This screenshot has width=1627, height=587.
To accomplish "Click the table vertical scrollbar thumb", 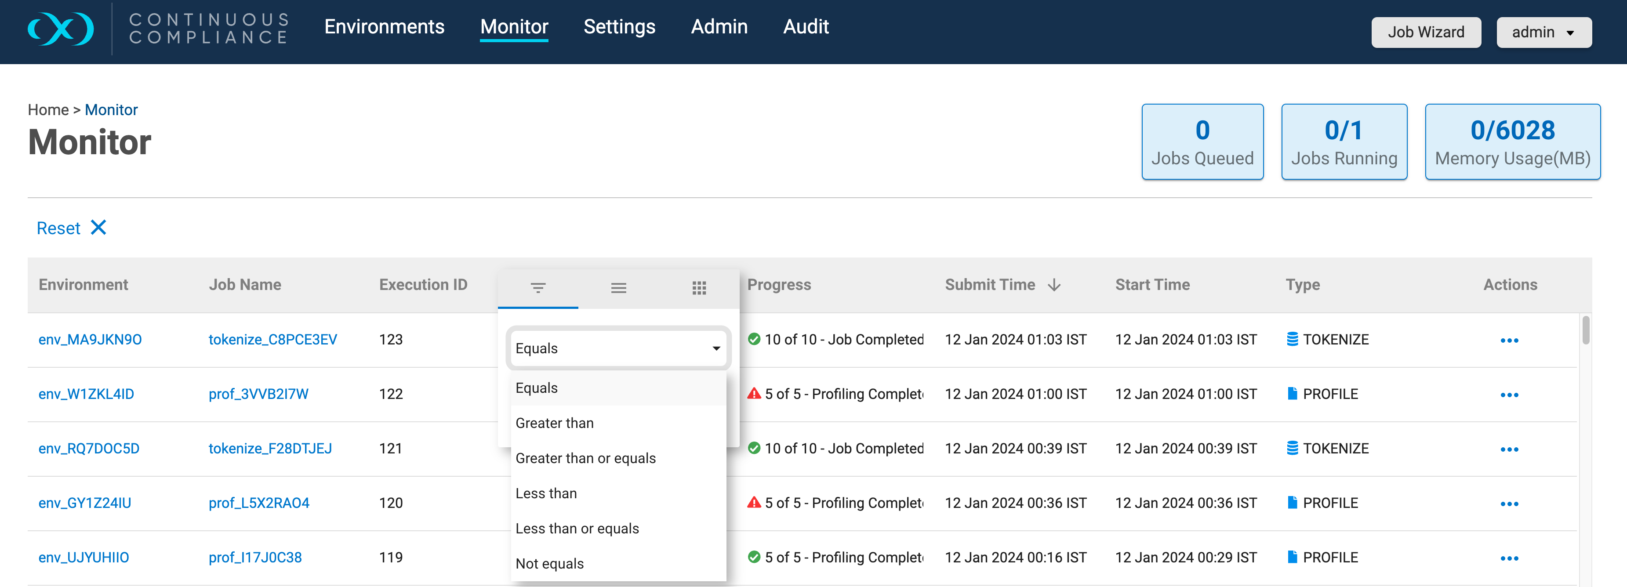I will pyautogui.click(x=1585, y=330).
